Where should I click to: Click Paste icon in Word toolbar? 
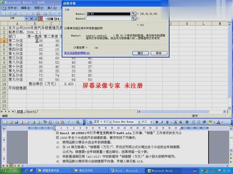tap(62, 122)
